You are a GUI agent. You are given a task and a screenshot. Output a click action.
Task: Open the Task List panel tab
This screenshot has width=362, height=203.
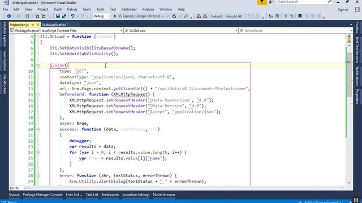tap(92, 195)
